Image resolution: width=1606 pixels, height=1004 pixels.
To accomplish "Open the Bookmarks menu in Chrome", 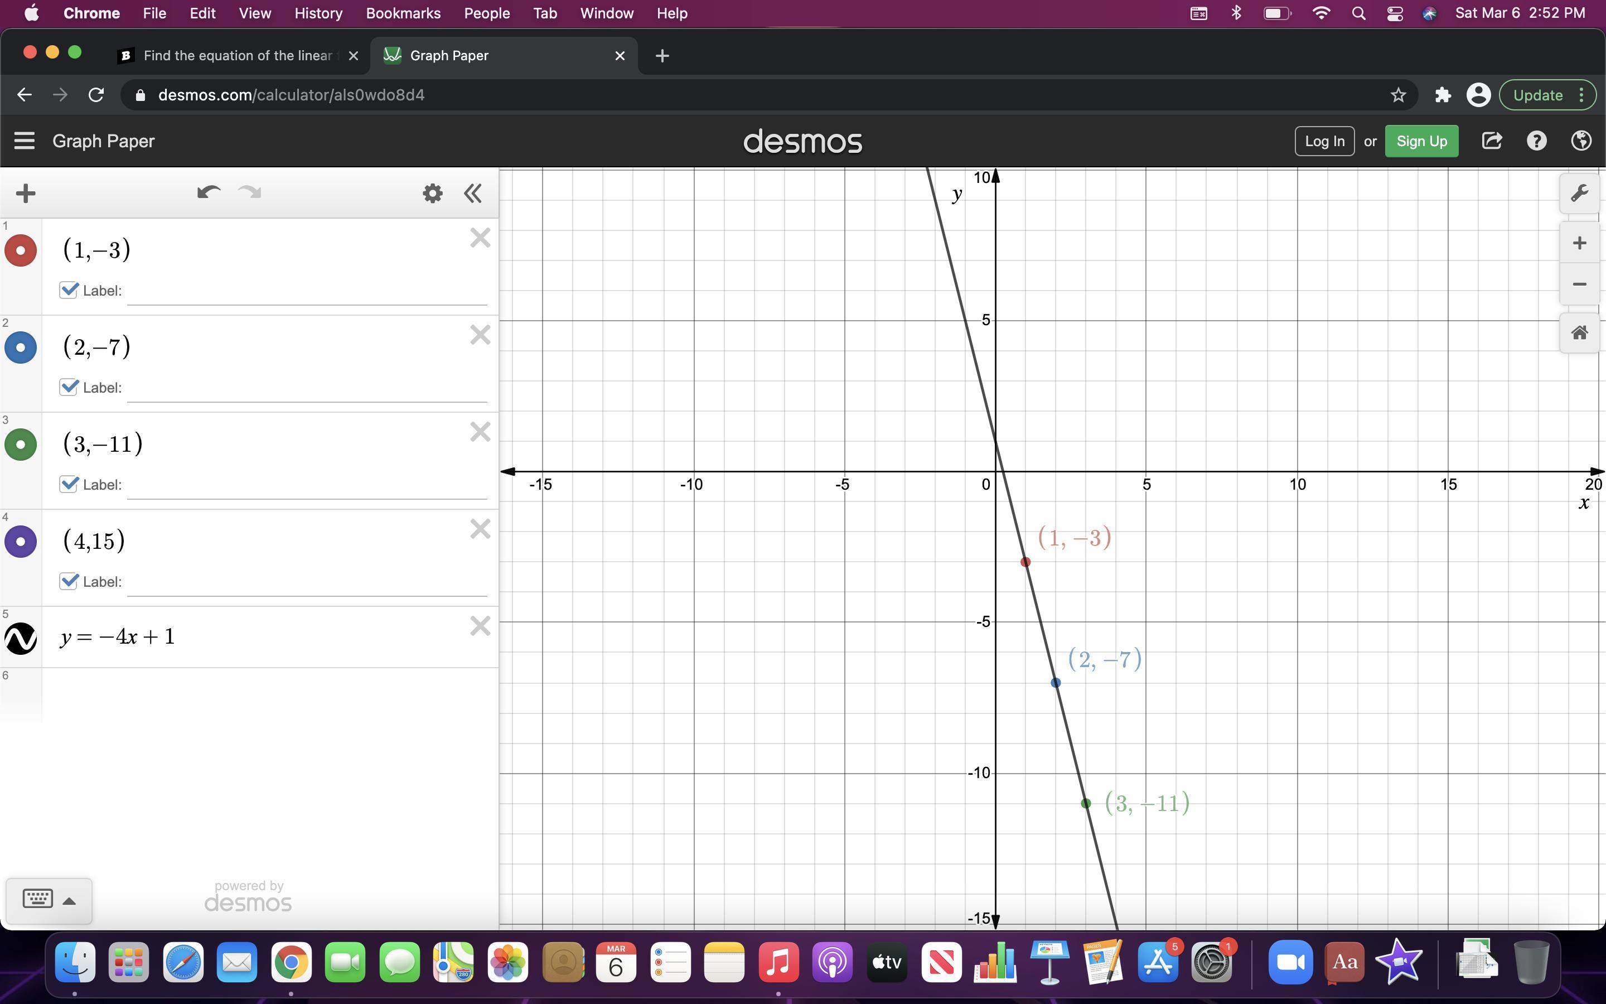I will [403, 13].
